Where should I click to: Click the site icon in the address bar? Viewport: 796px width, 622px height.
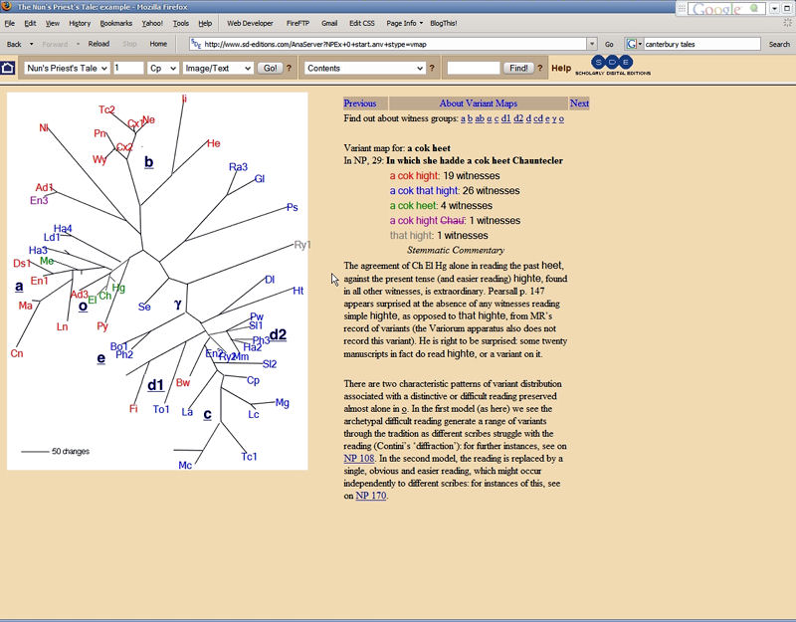[196, 44]
